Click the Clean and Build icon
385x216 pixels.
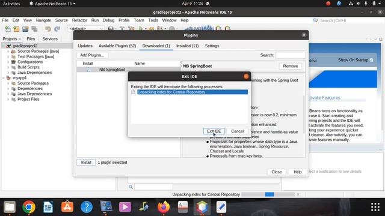pos(131,29)
